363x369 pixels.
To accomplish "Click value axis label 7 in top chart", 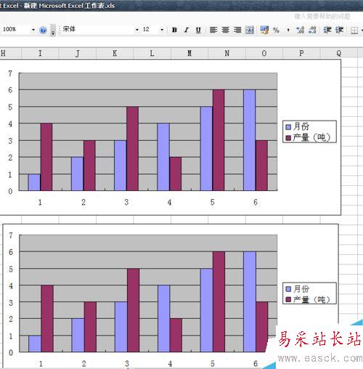I will pyautogui.click(x=10, y=73).
